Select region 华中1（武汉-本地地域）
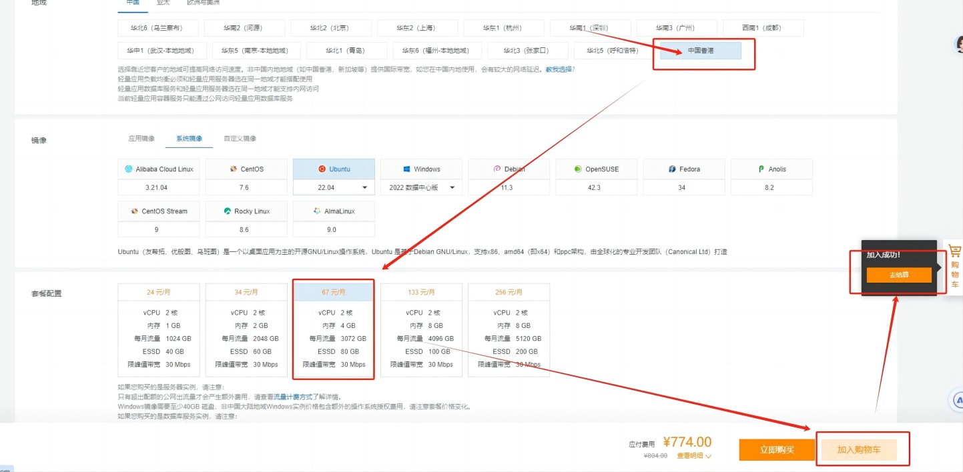Image resolution: width=963 pixels, height=472 pixels. (162, 51)
